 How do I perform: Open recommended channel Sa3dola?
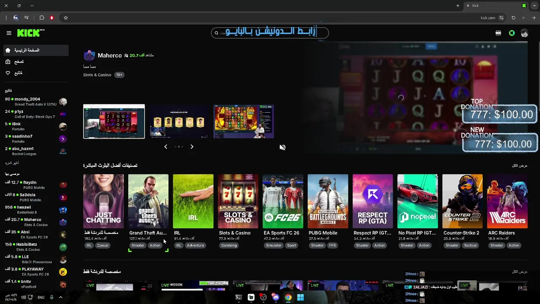(35, 197)
